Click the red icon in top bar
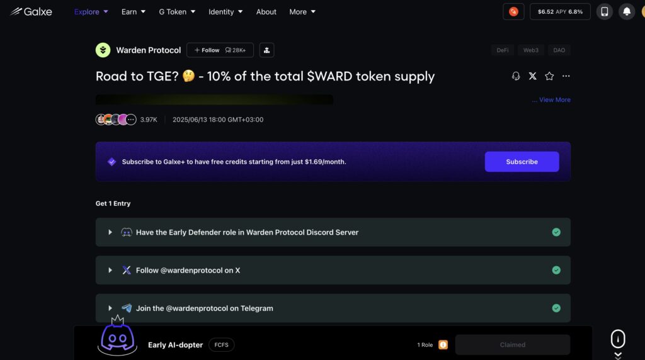The image size is (645, 360). point(513,11)
